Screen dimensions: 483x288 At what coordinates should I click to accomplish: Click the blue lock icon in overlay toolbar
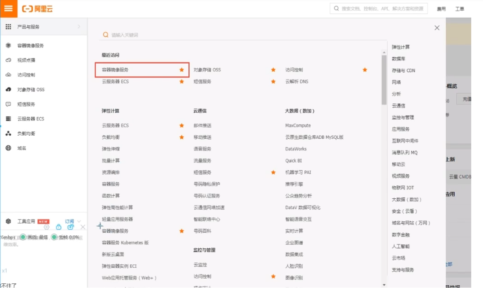pyautogui.click(x=59, y=227)
